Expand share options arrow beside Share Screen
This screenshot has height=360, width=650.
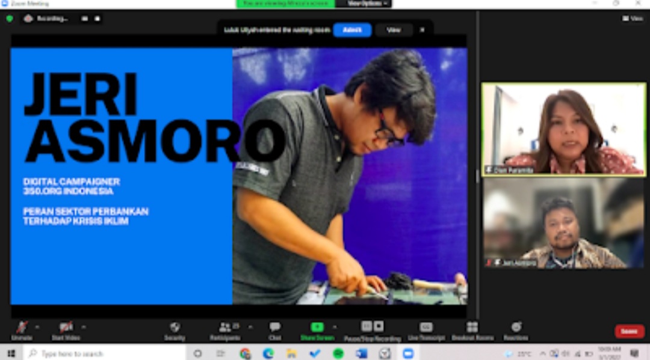click(x=335, y=328)
